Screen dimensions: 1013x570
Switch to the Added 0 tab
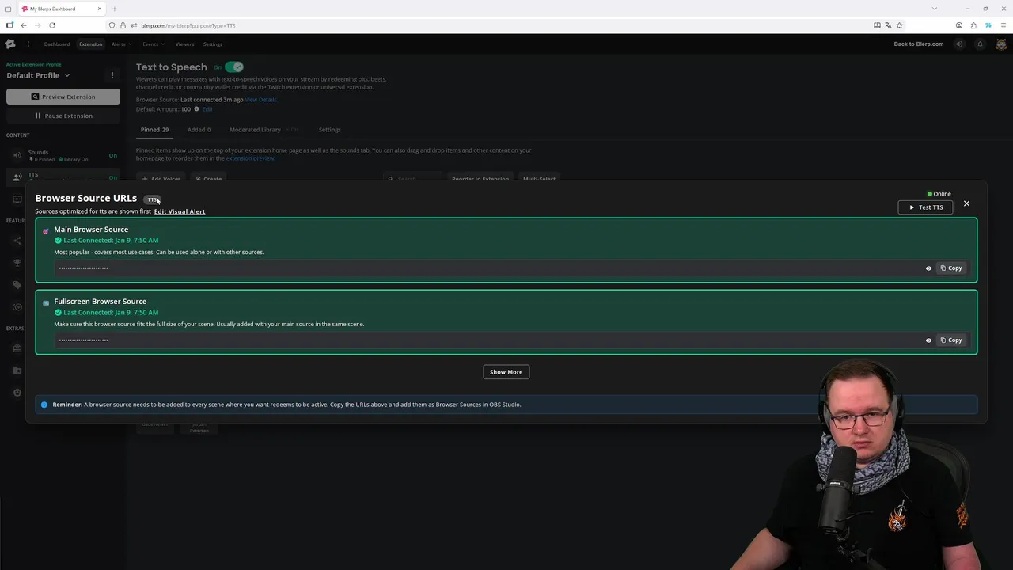(x=199, y=130)
